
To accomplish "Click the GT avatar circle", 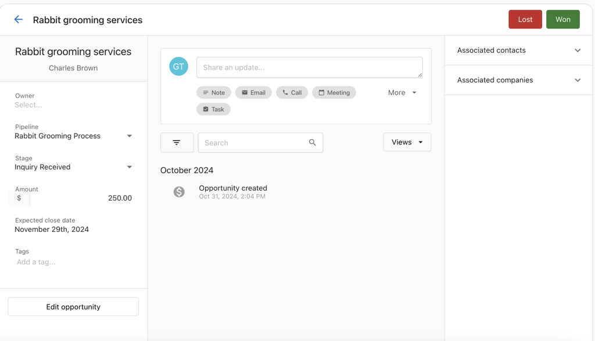I will tap(178, 66).
